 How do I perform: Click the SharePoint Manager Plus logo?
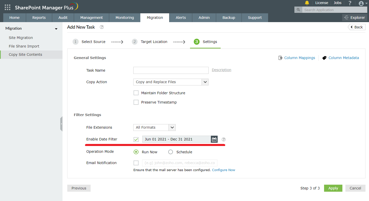tap(46, 7)
